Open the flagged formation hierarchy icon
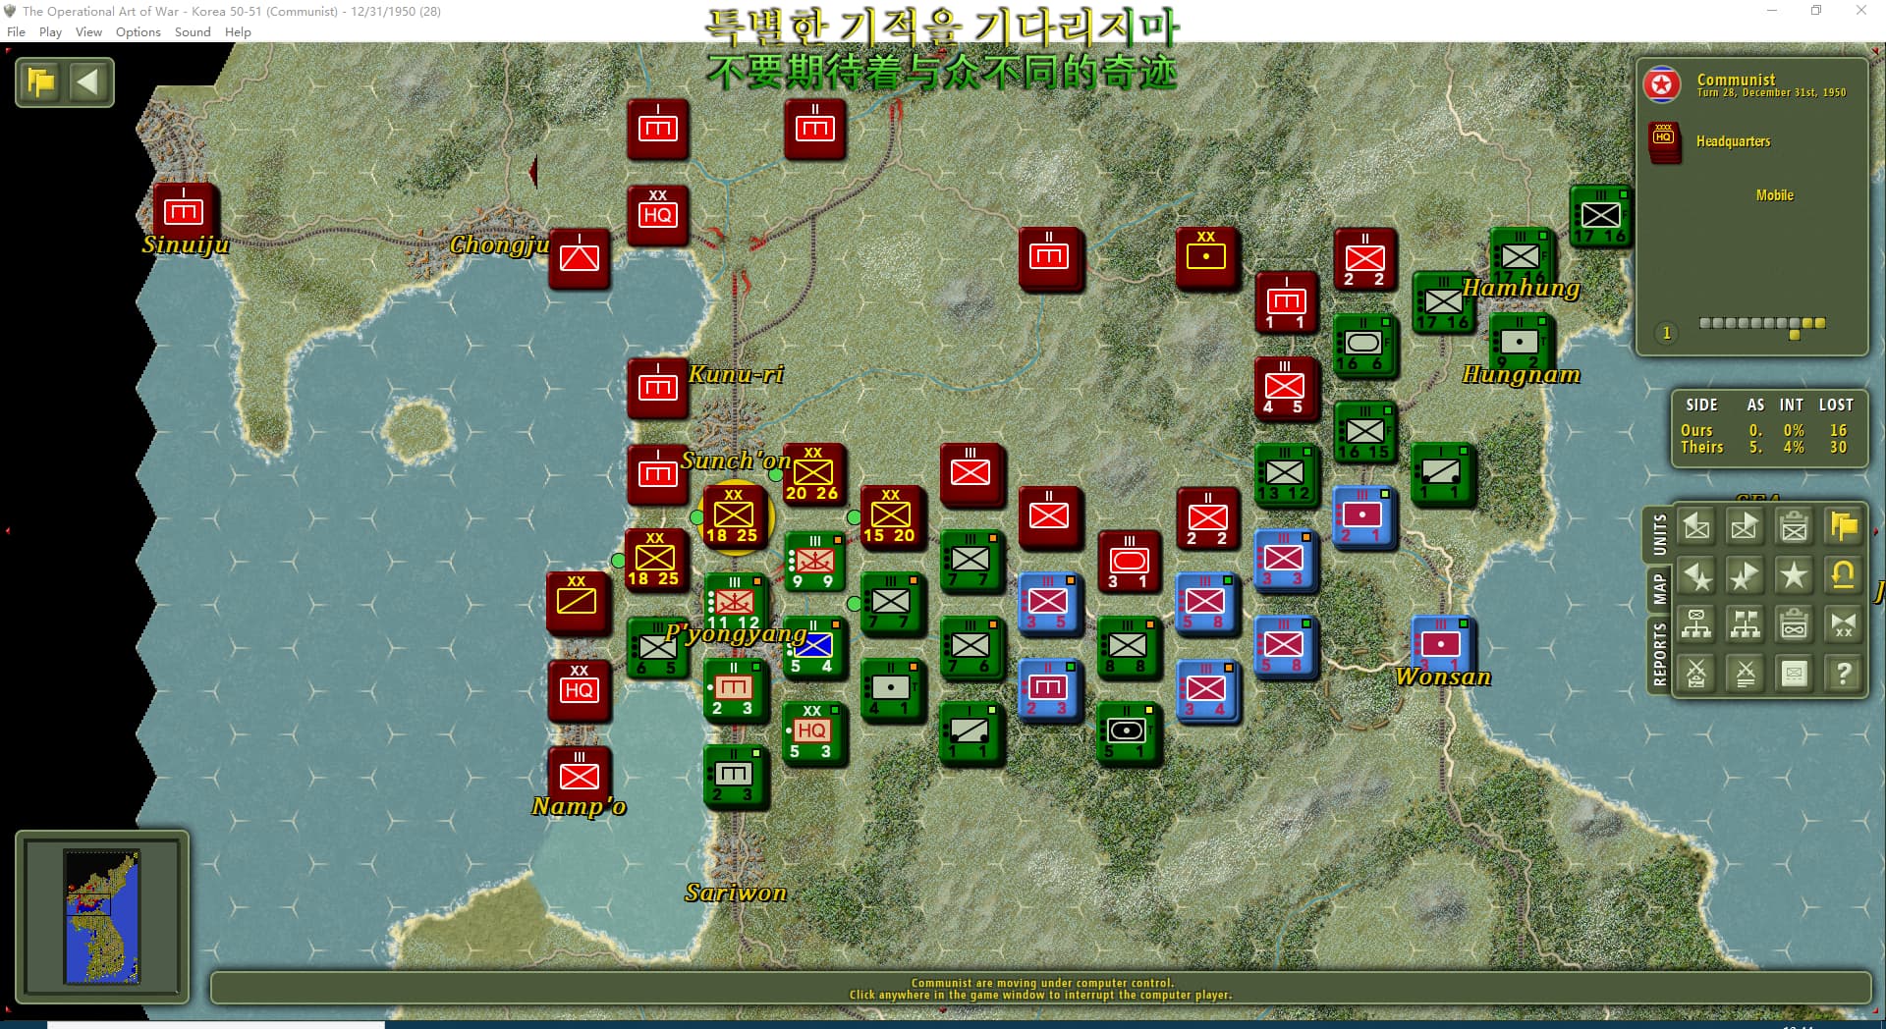The image size is (1886, 1029). pyautogui.click(x=1745, y=624)
